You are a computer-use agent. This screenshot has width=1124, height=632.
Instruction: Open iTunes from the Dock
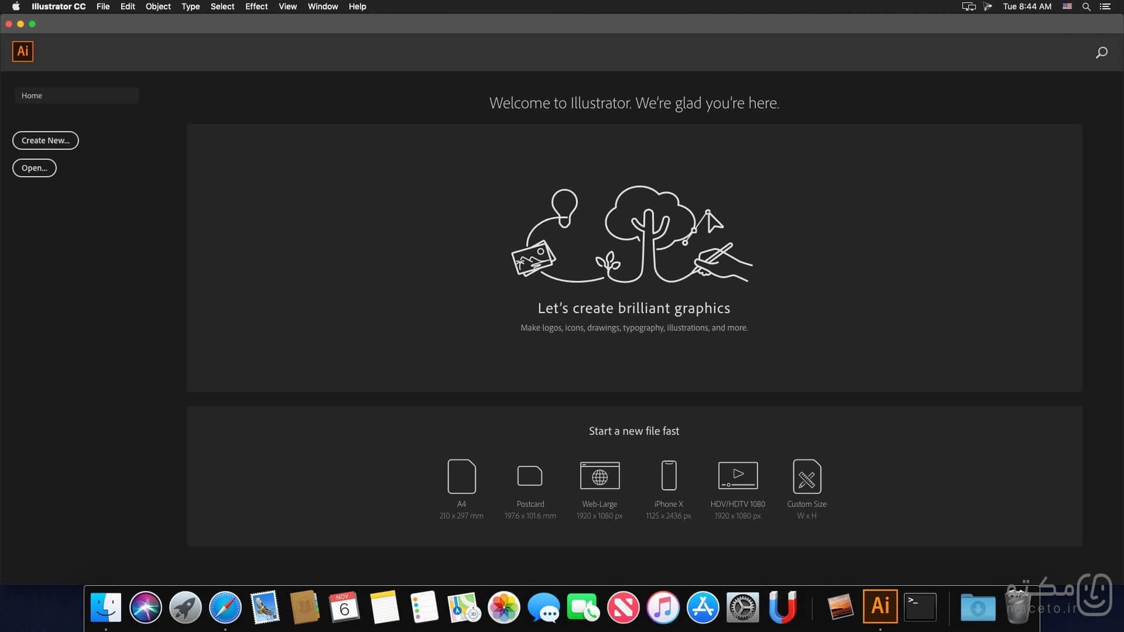tap(663, 607)
